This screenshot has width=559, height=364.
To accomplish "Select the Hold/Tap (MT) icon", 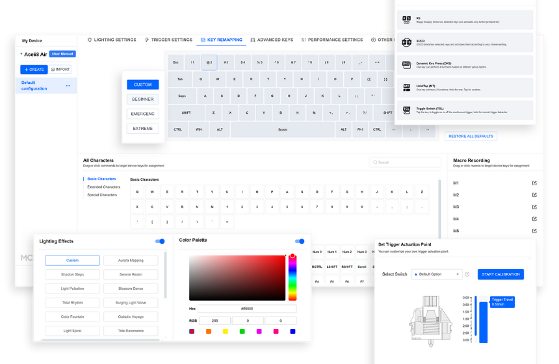I will point(406,86).
